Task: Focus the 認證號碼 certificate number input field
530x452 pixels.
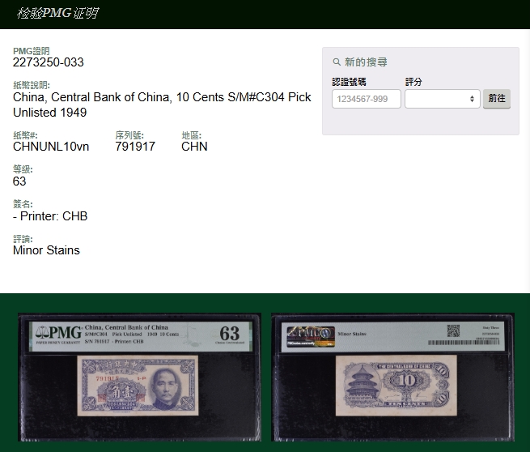Action: coord(367,99)
